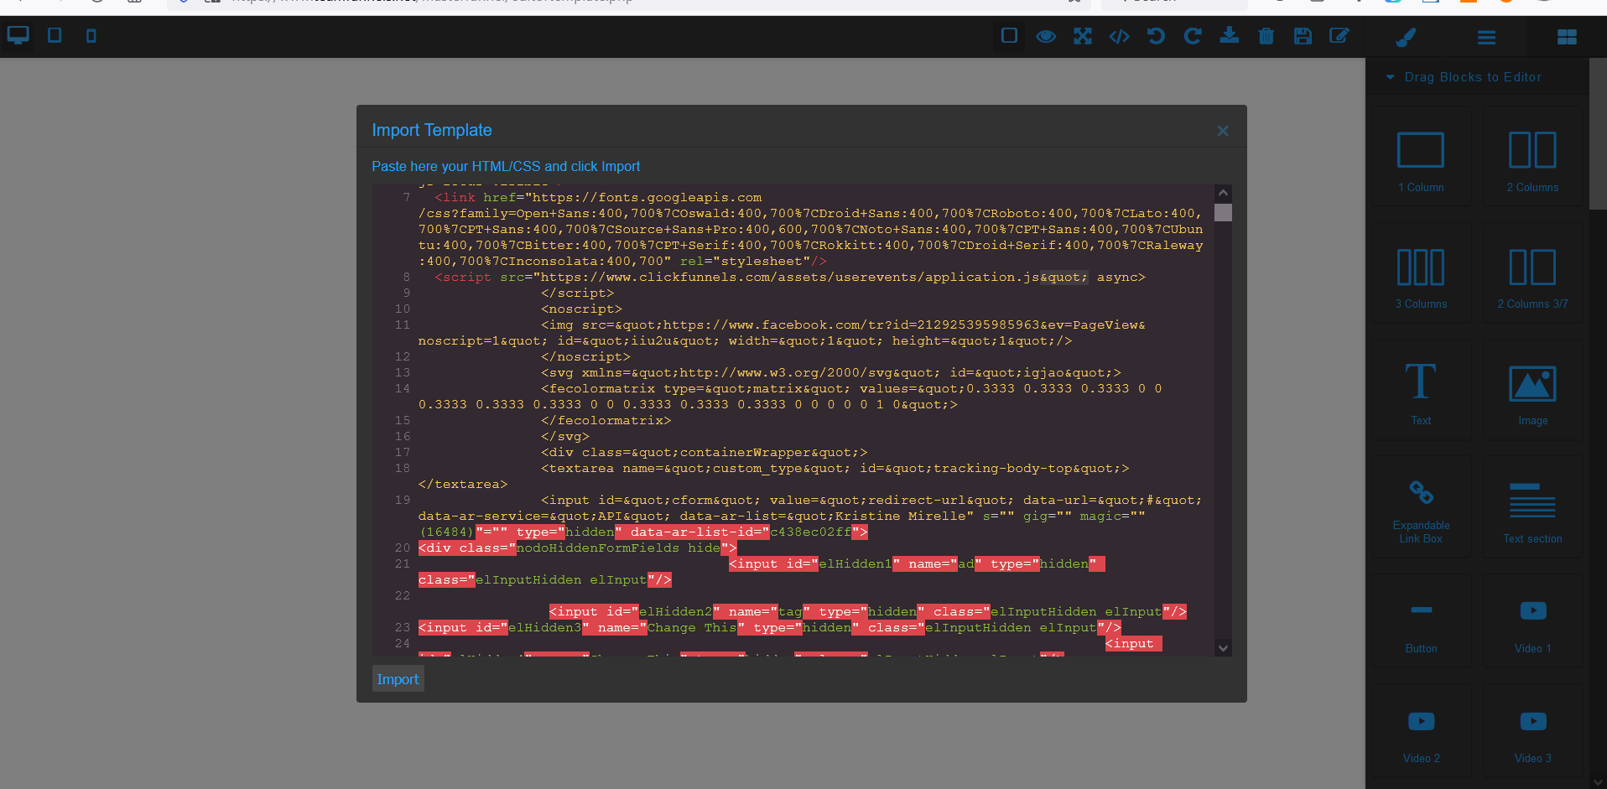Select the 2 Columns block
This screenshot has height=789, width=1607.
click(x=1532, y=158)
